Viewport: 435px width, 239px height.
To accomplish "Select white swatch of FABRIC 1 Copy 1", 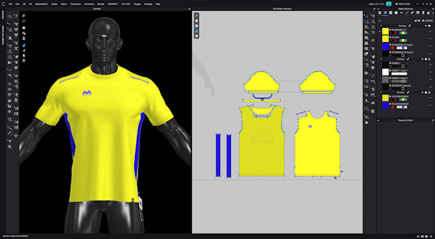I will [385, 72].
